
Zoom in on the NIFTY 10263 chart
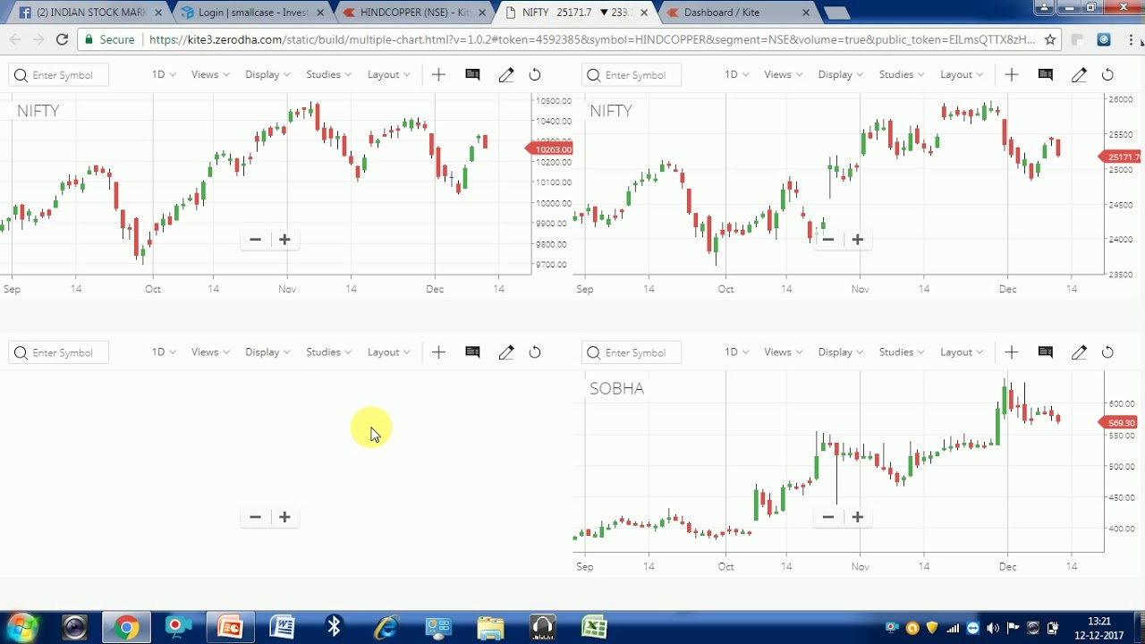(284, 240)
